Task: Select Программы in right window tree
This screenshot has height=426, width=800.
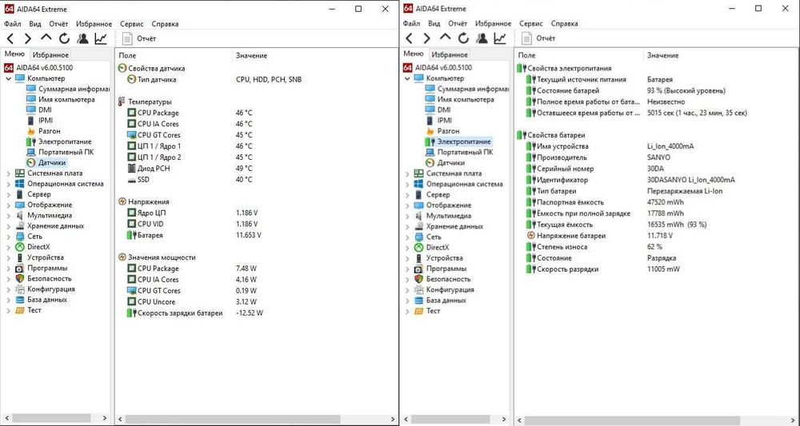Action: (x=445, y=269)
